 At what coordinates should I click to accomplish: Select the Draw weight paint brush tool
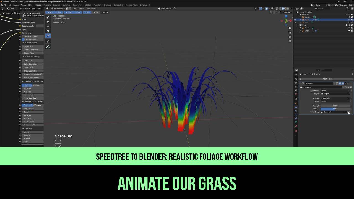48,17
